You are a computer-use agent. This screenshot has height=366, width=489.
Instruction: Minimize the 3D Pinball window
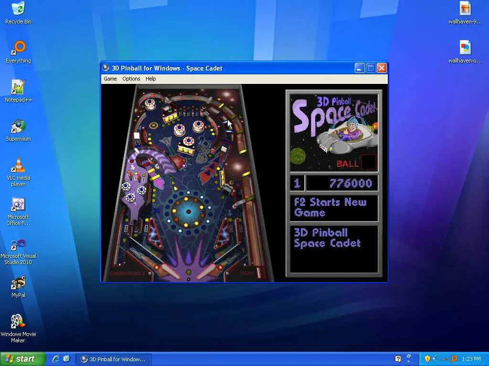(360, 68)
